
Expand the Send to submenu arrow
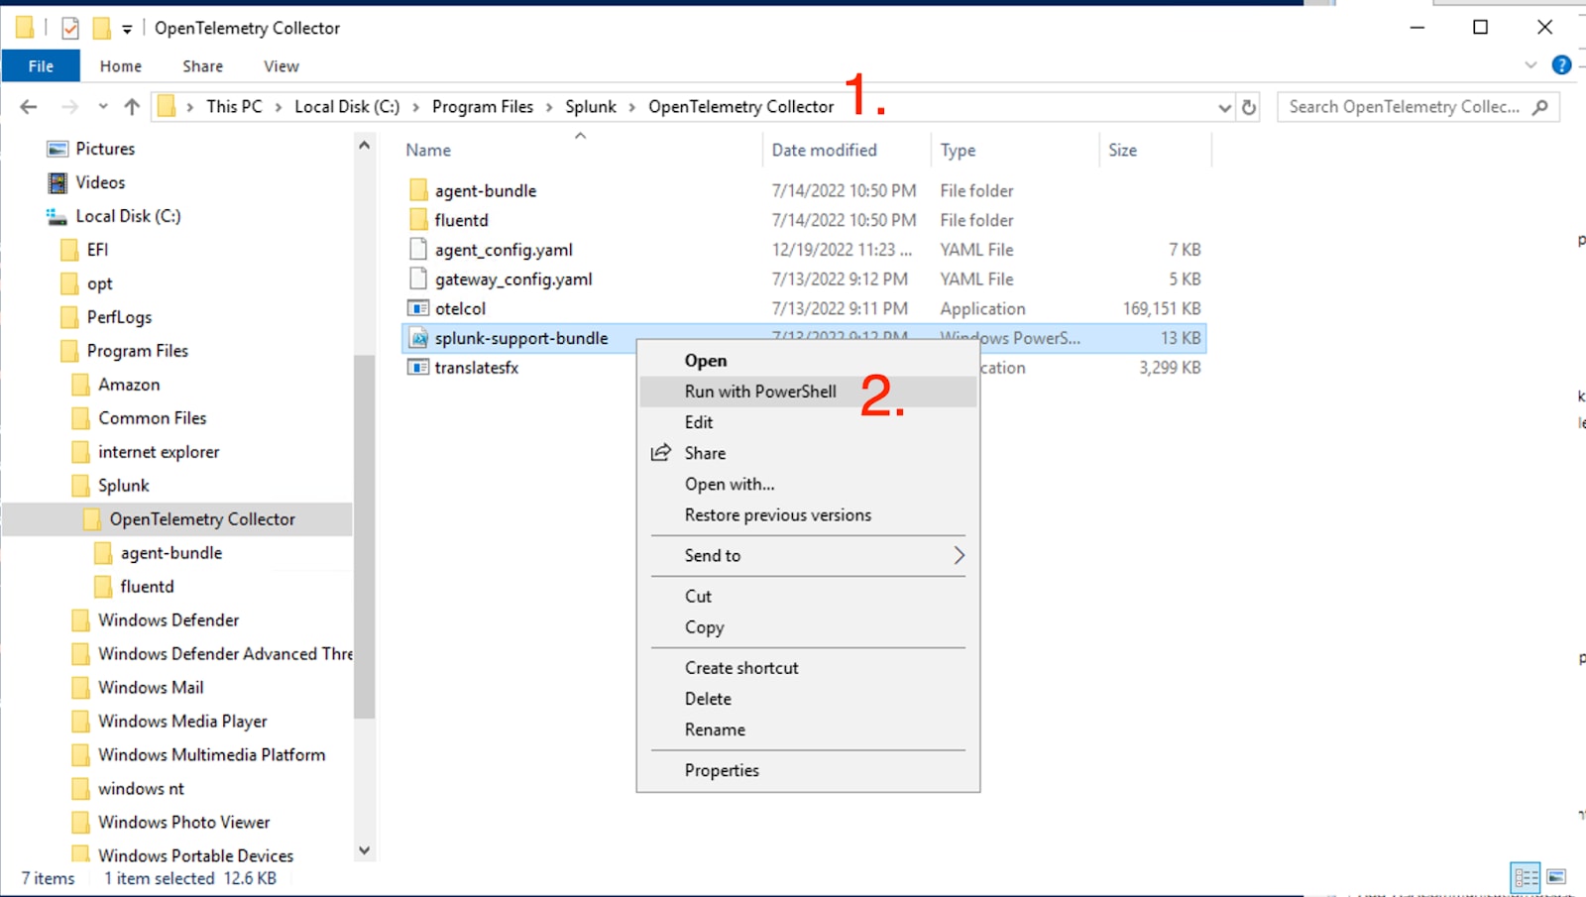pyautogui.click(x=959, y=555)
